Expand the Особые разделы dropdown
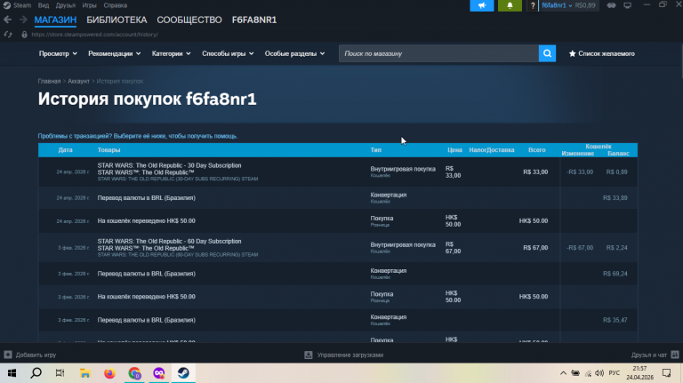Image resolution: width=683 pixels, height=383 pixels. pos(295,53)
